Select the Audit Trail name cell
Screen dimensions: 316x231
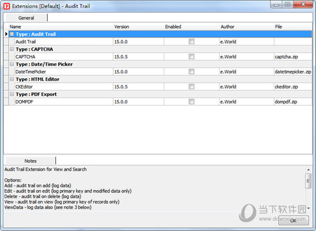coord(64,42)
